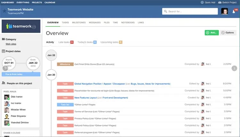The image size is (240, 137).
Task: Open the green Add... dropdown button
Action: pos(212,32)
